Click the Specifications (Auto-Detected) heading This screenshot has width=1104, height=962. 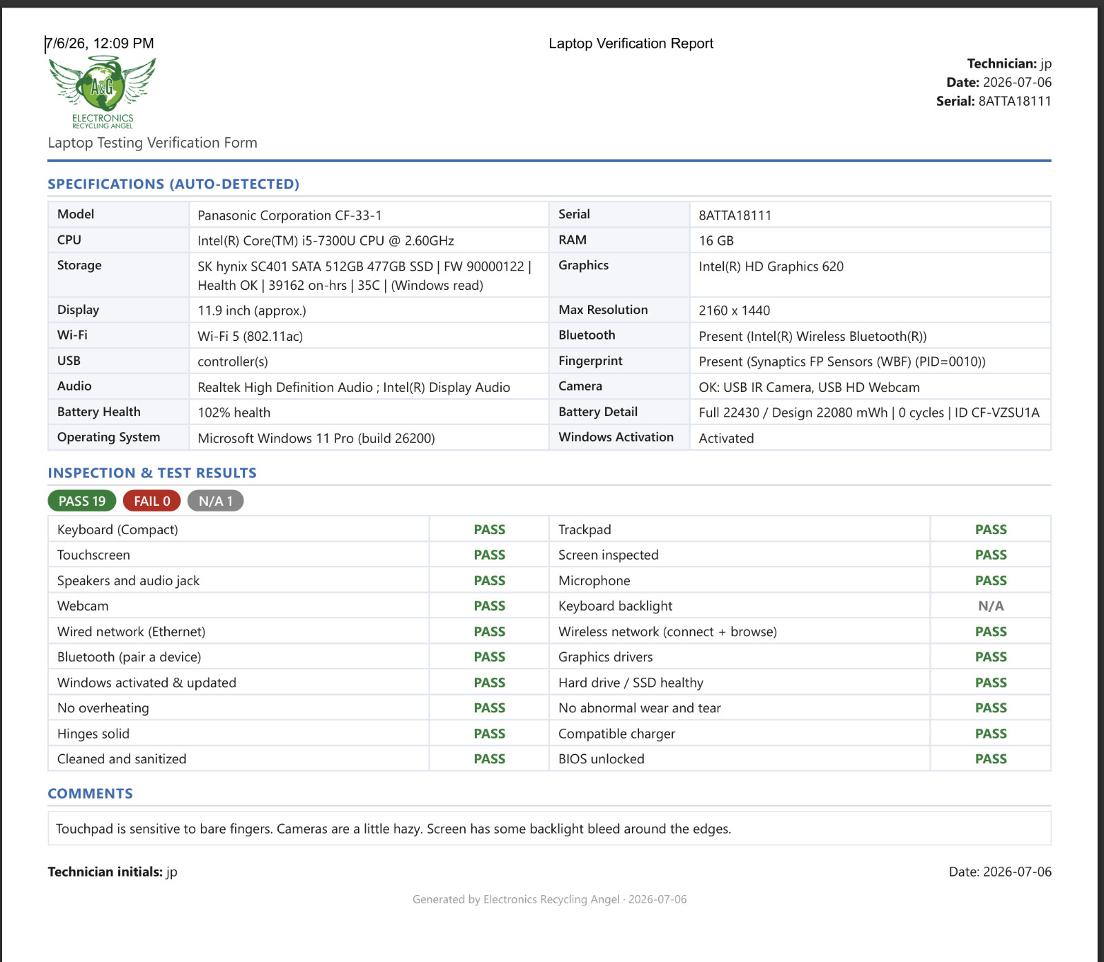coord(173,184)
